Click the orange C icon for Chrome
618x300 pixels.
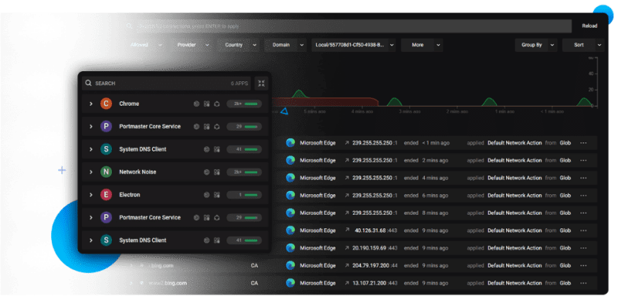point(106,104)
